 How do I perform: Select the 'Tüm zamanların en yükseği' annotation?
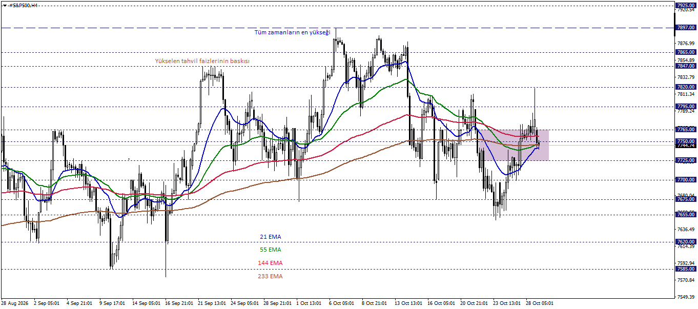pyautogui.click(x=293, y=32)
